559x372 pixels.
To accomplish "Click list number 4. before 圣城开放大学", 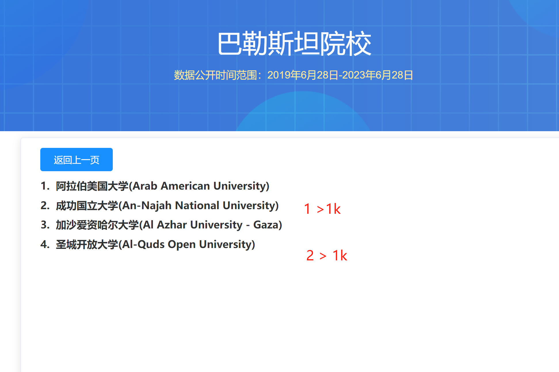I will click(x=45, y=245).
